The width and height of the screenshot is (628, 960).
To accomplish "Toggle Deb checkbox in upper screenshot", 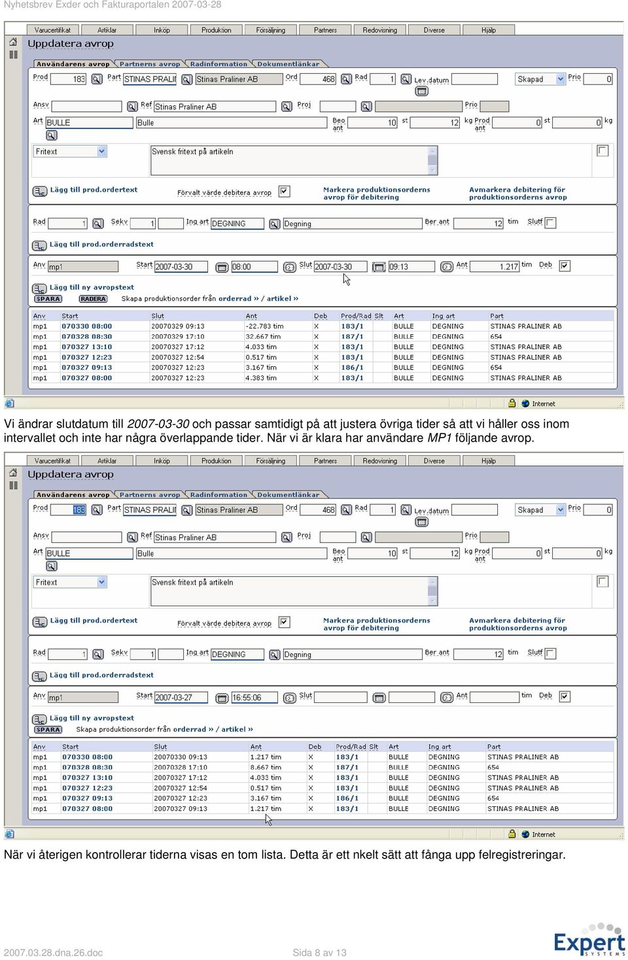I will point(565,266).
